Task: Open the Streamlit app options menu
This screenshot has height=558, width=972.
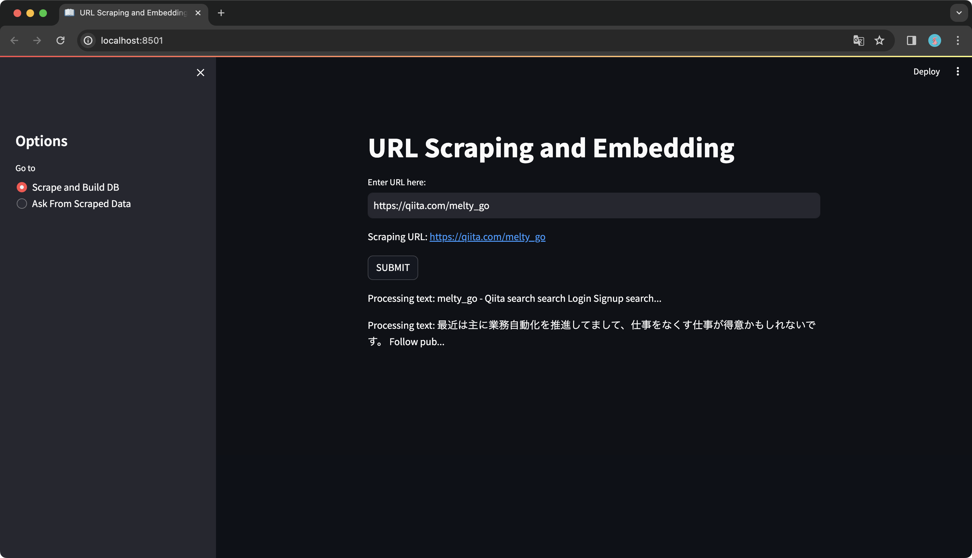Action: tap(958, 71)
